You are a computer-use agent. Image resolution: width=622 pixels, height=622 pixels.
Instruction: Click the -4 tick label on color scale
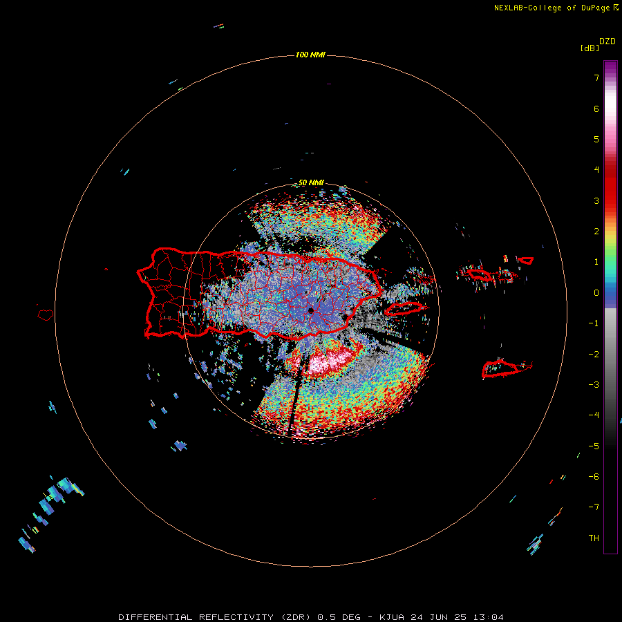click(594, 415)
